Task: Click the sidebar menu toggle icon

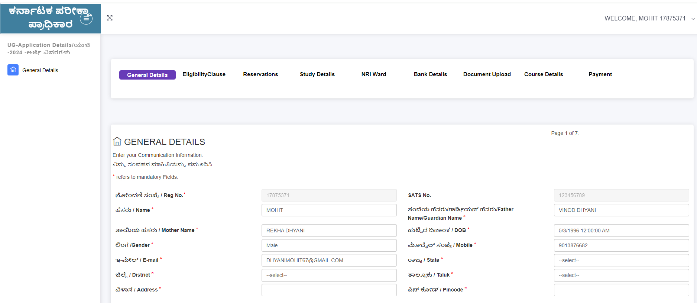Action: tap(86, 18)
